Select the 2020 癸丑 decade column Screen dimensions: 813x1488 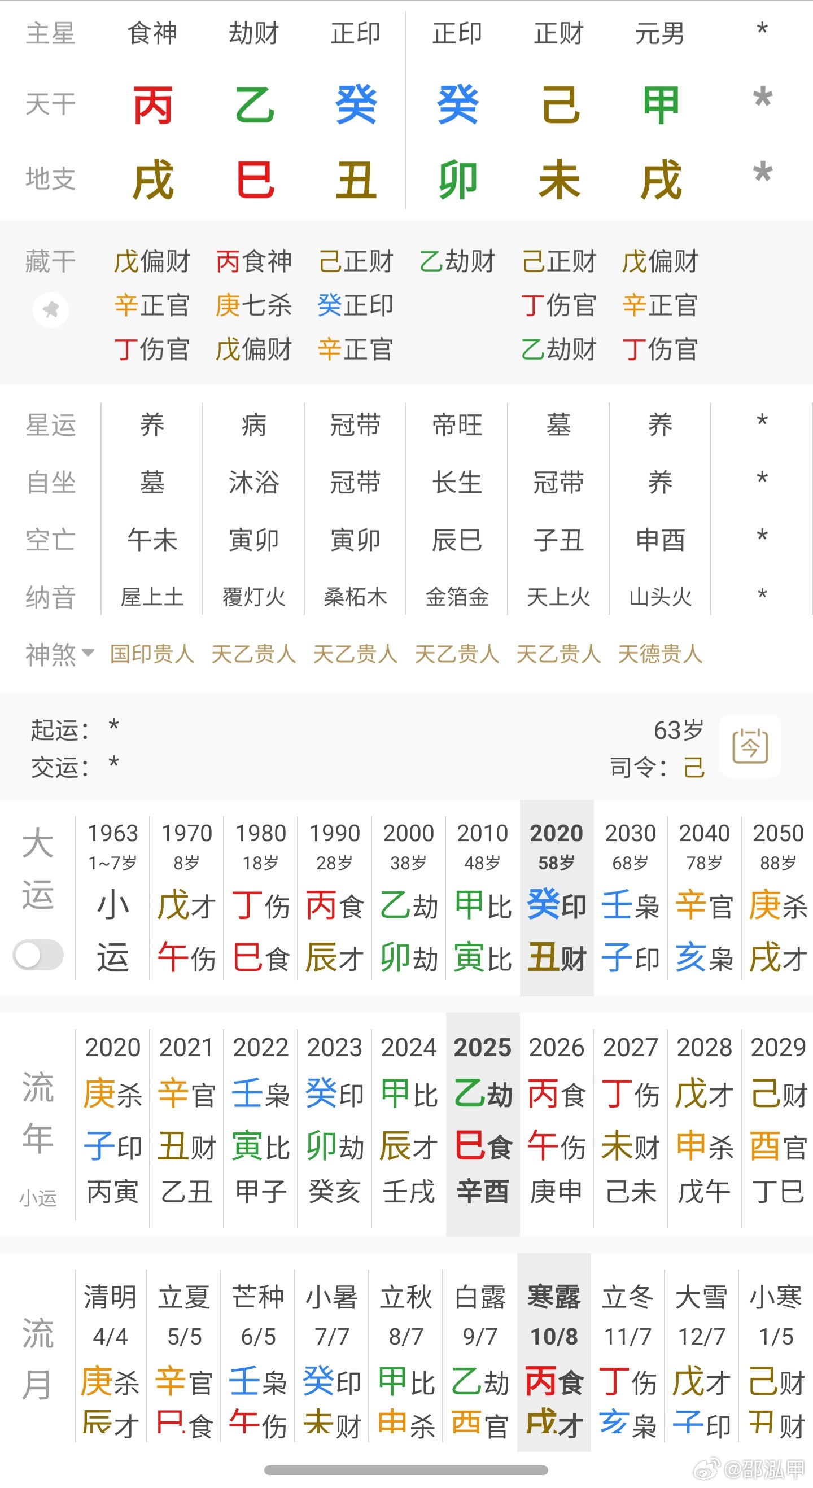[557, 898]
